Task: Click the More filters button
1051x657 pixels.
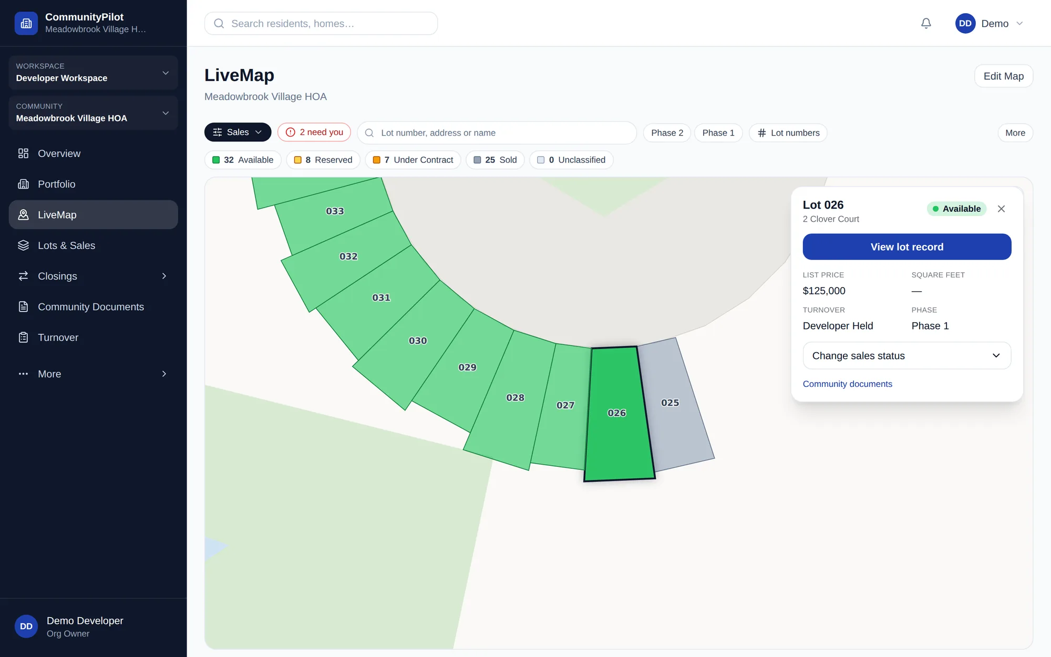Action: coord(1015,133)
